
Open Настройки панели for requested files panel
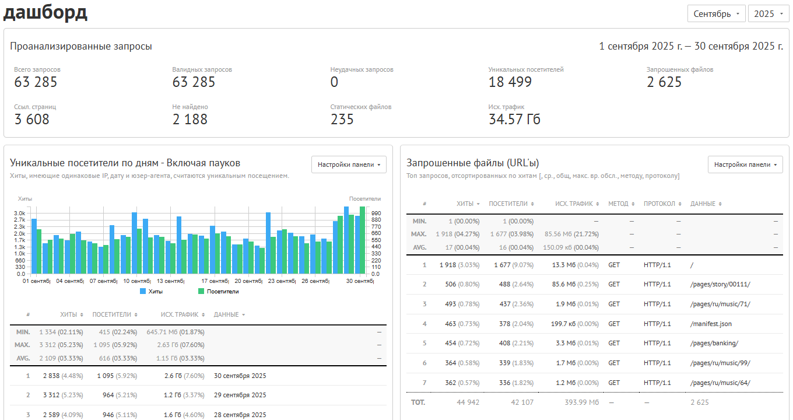745,164
